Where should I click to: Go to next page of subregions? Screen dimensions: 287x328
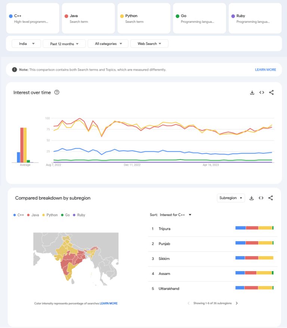click(x=237, y=303)
